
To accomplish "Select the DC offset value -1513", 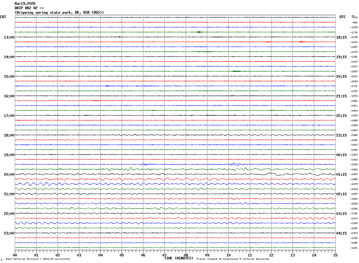I will 354,66.
